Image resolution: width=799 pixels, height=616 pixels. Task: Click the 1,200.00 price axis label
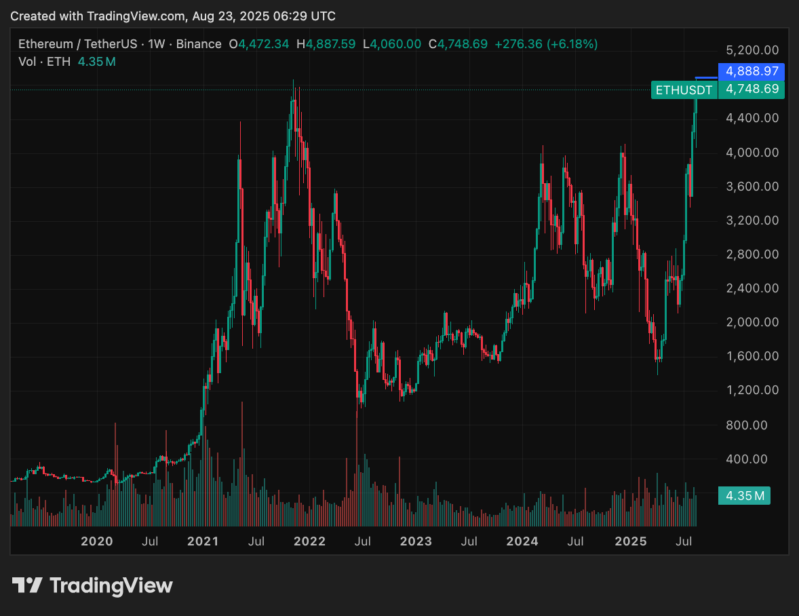(x=752, y=390)
